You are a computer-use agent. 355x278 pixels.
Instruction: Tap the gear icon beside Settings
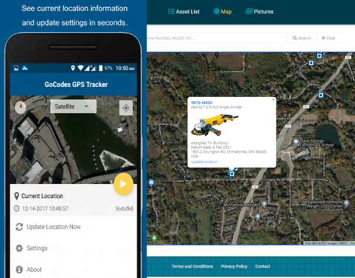coord(19,248)
